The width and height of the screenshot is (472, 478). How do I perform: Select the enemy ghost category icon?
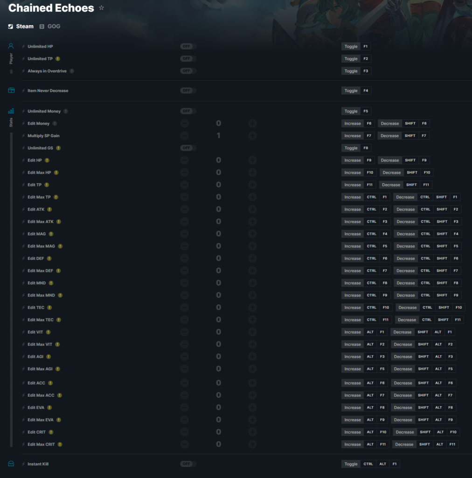point(11,464)
